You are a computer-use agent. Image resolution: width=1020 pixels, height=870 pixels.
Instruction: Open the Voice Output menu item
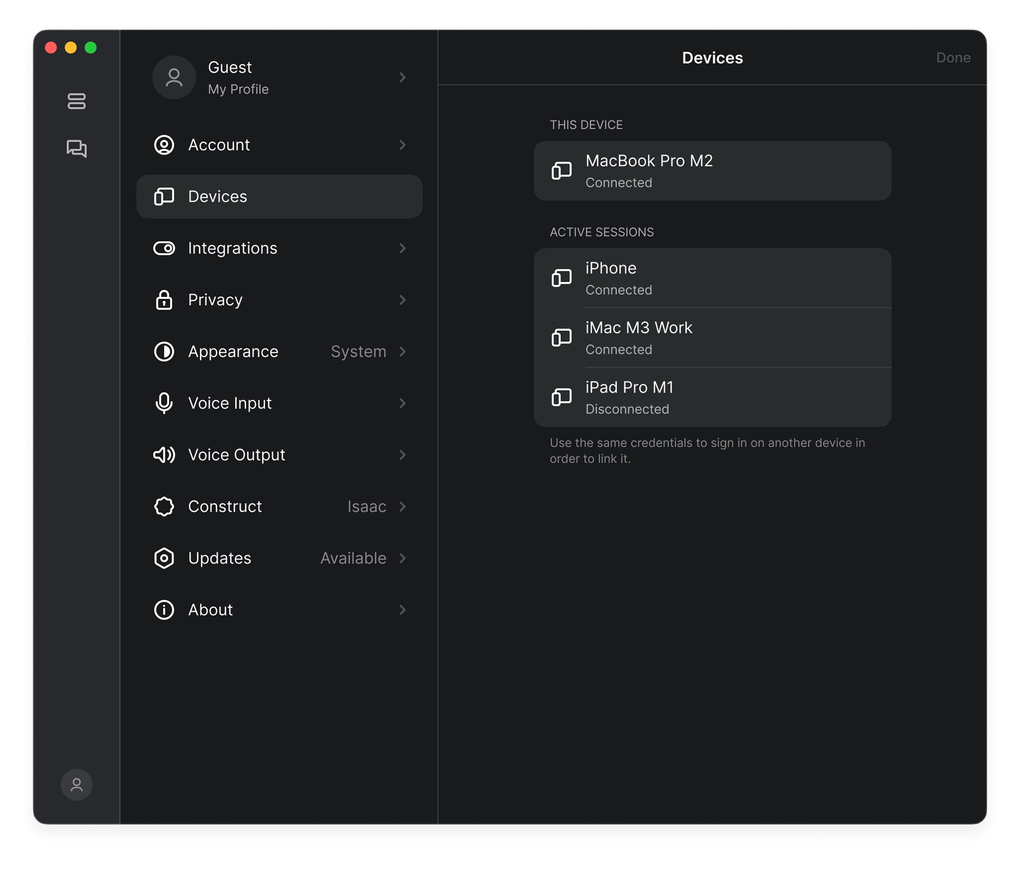[x=279, y=455]
